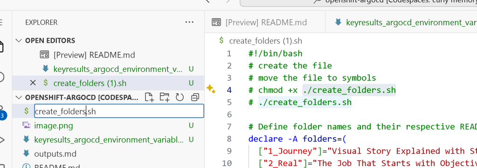Click the shell file icon beside create_folders.sh input

(27, 112)
